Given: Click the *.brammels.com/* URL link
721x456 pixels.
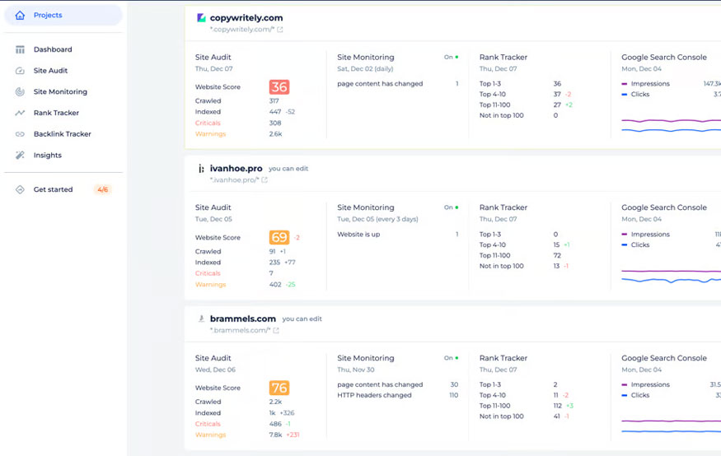Looking at the screenshot, I should 240,331.
